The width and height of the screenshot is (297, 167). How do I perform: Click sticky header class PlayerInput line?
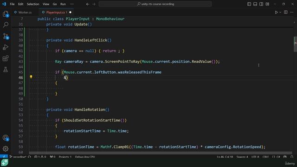pyautogui.click(x=81, y=19)
